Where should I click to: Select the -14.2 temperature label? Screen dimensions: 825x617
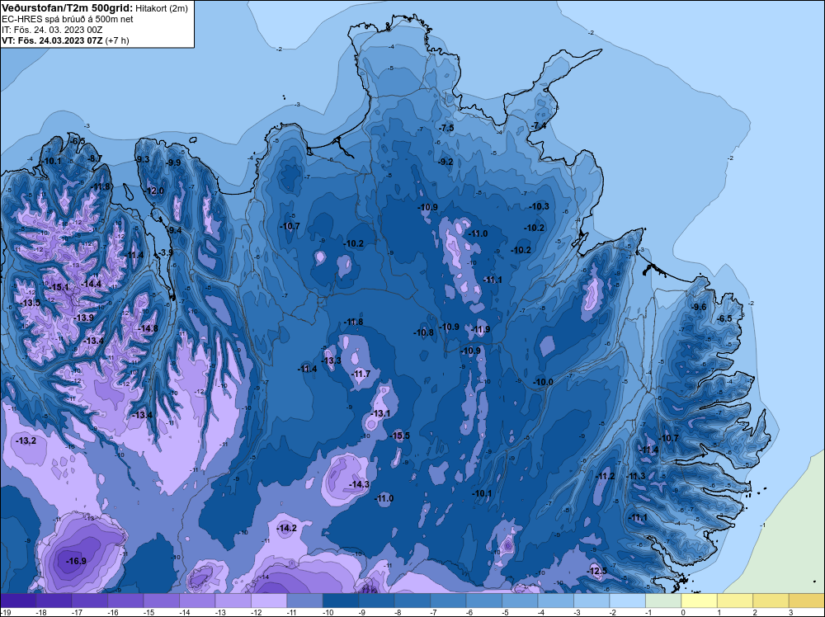pyautogui.click(x=287, y=528)
